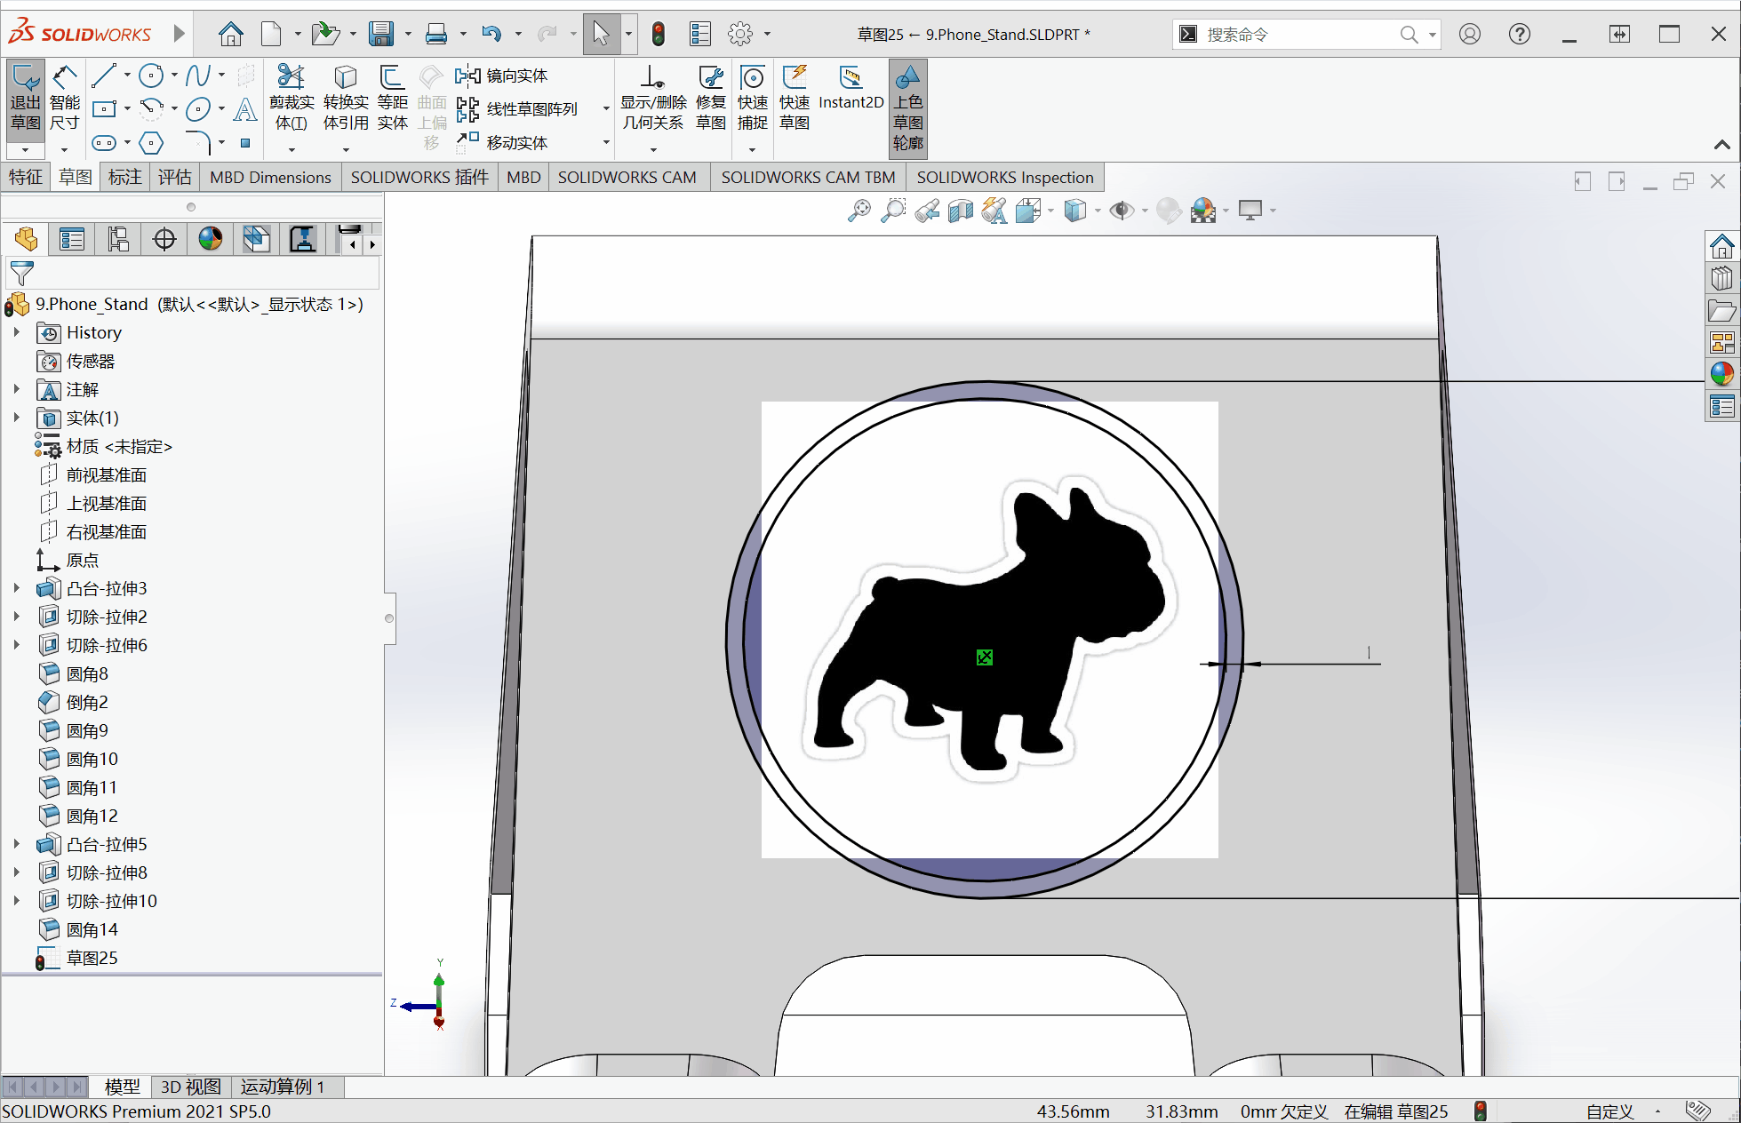Click Convert Entities (转换实体引用)
This screenshot has width=1741, height=1123.
346,98
